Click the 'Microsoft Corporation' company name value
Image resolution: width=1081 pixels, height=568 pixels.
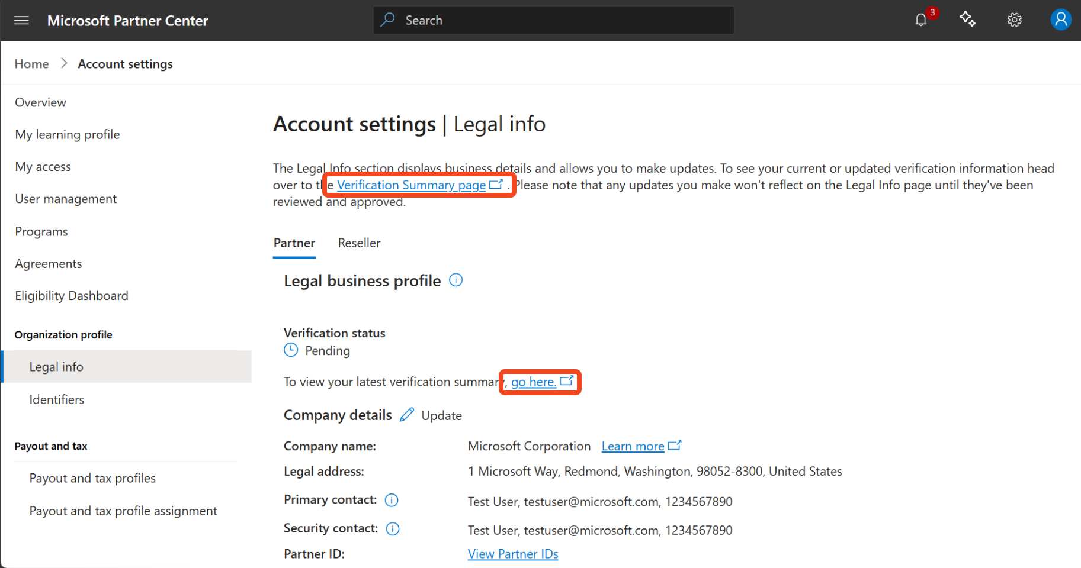tap(529, 446)
